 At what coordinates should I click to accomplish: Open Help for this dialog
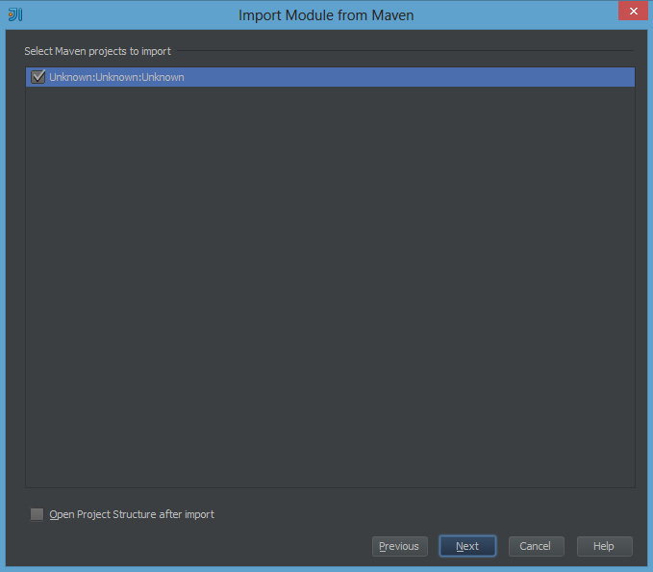(604, 546)
